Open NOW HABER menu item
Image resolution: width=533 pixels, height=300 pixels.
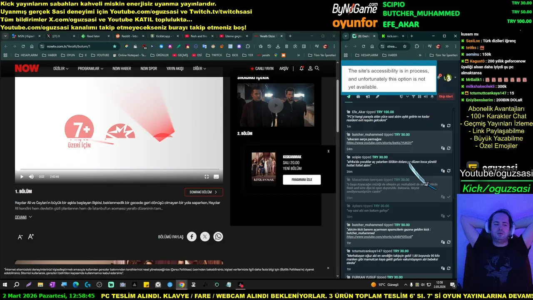pyautogui.click(x=122, y=68)
